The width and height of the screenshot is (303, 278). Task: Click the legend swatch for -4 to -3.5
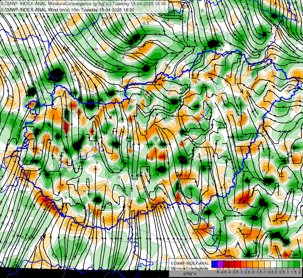(232, 264)
